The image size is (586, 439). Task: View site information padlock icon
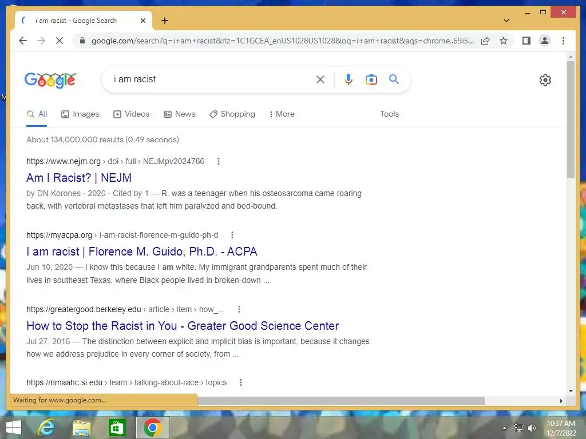[x=82, y=41]
